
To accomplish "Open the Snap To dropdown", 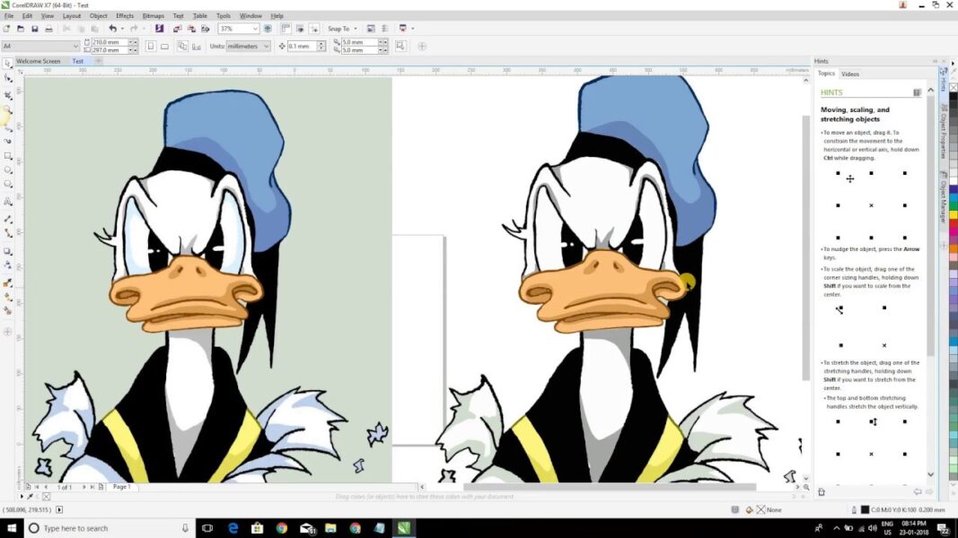I will coord(342,29).
